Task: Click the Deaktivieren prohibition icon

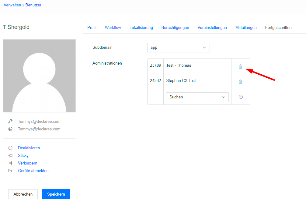Action: click(10, 148)
